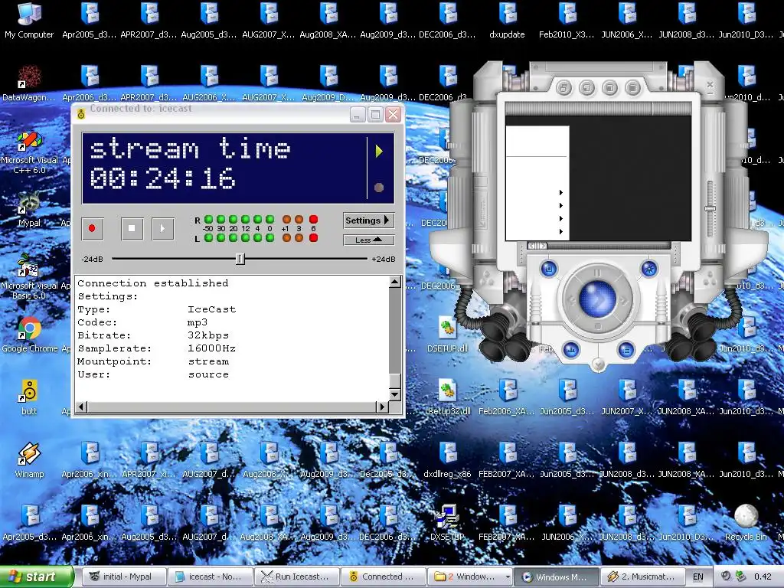Screen dimensions: 784x588
Task: Open the Windows Start menu
Action: 36,577
